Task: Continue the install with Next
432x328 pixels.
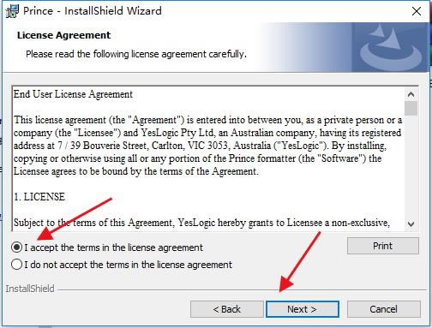Action: click(303, 309)
